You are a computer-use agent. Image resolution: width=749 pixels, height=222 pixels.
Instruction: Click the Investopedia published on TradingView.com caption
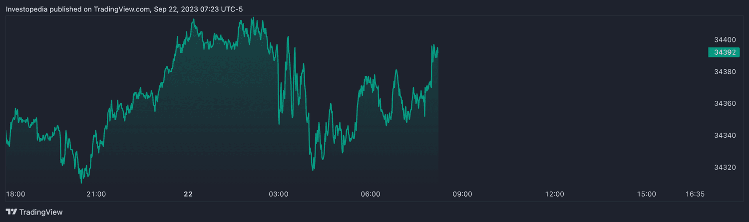pos(124,9)
